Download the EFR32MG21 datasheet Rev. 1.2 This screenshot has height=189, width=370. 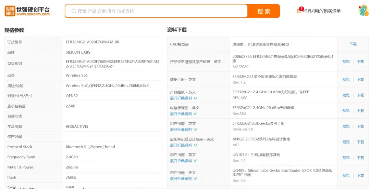coord(360,79)
